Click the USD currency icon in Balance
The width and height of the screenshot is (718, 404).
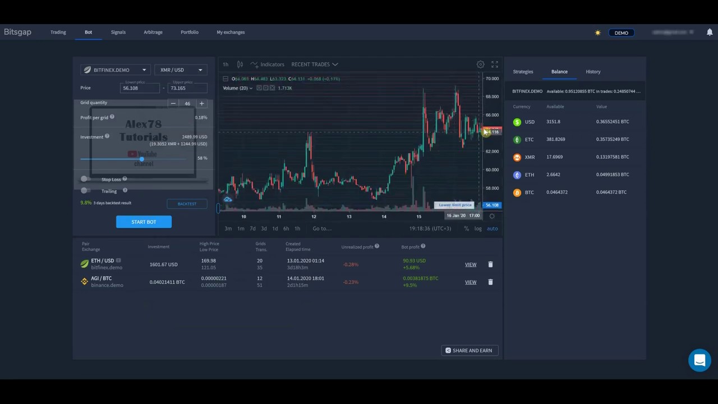tap(517, 122)
